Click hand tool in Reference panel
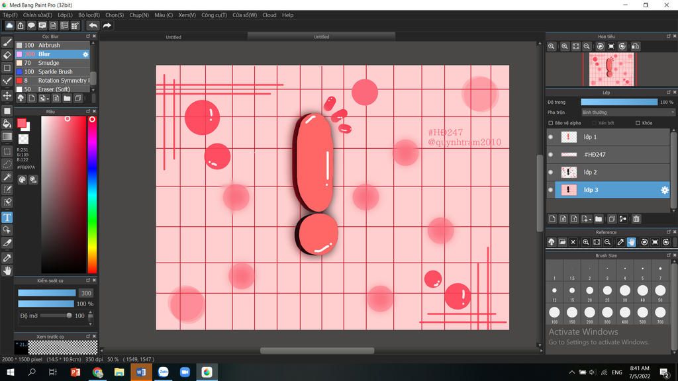This screenshot has height=381, width=678. tap(631, 242)
